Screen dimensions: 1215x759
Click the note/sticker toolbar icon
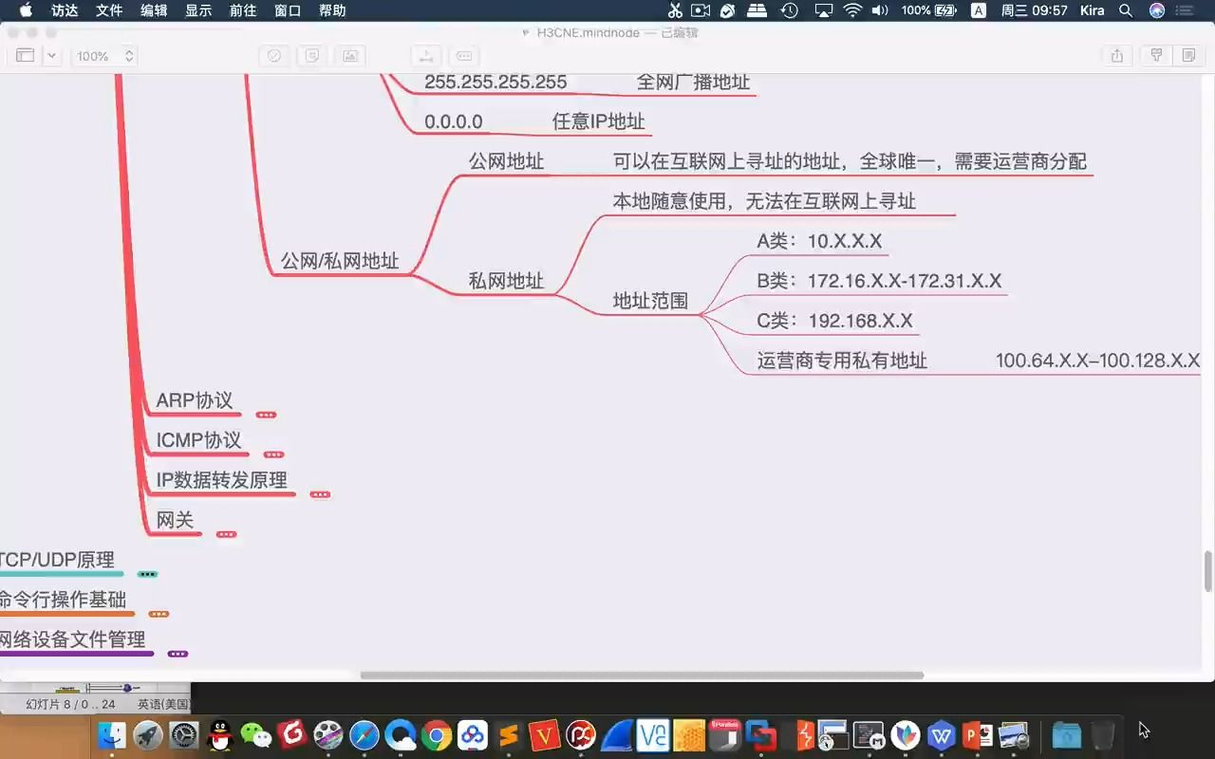[312, 56]
